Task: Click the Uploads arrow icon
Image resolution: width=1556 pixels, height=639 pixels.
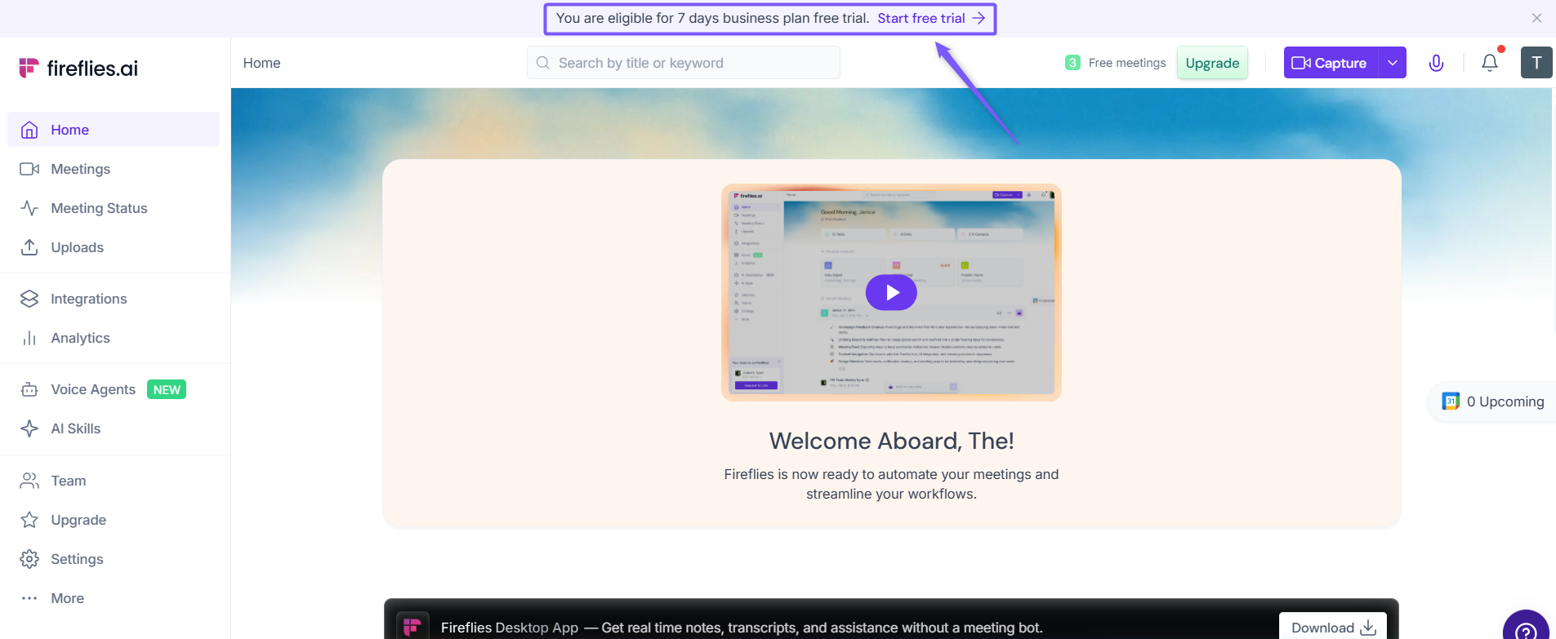Action: (x=29, y=247)
